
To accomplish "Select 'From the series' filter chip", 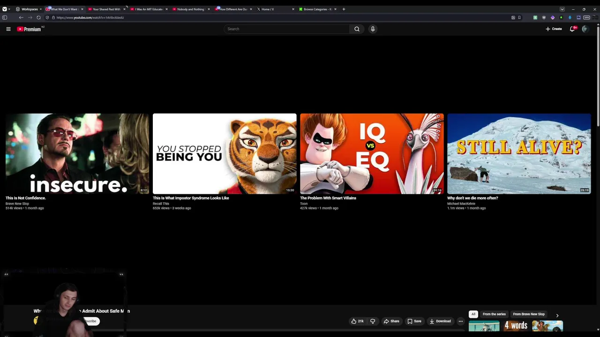I will pyautogui.click(x=494, y=314).
